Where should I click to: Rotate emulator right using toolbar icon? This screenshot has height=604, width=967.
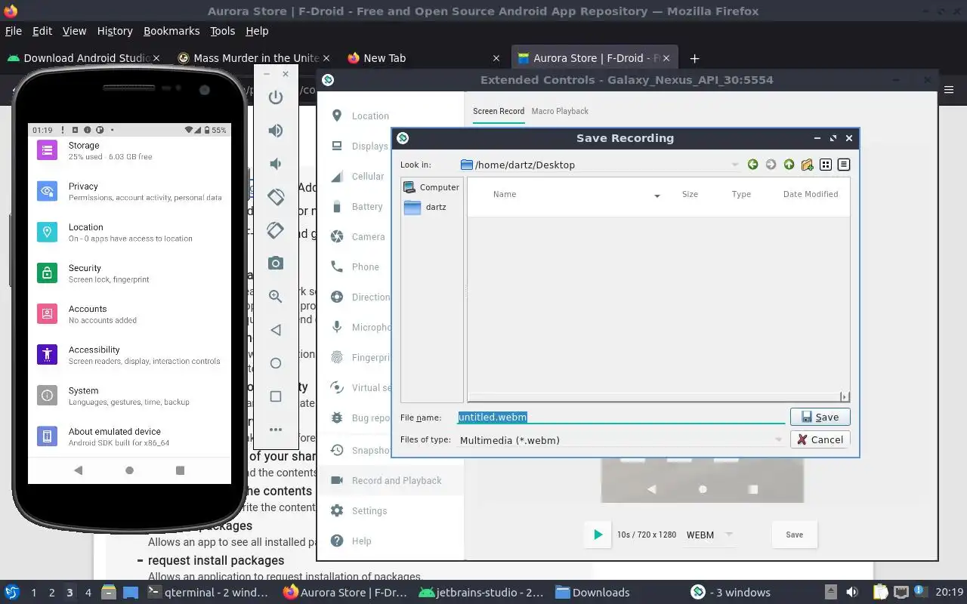(276, 230)
